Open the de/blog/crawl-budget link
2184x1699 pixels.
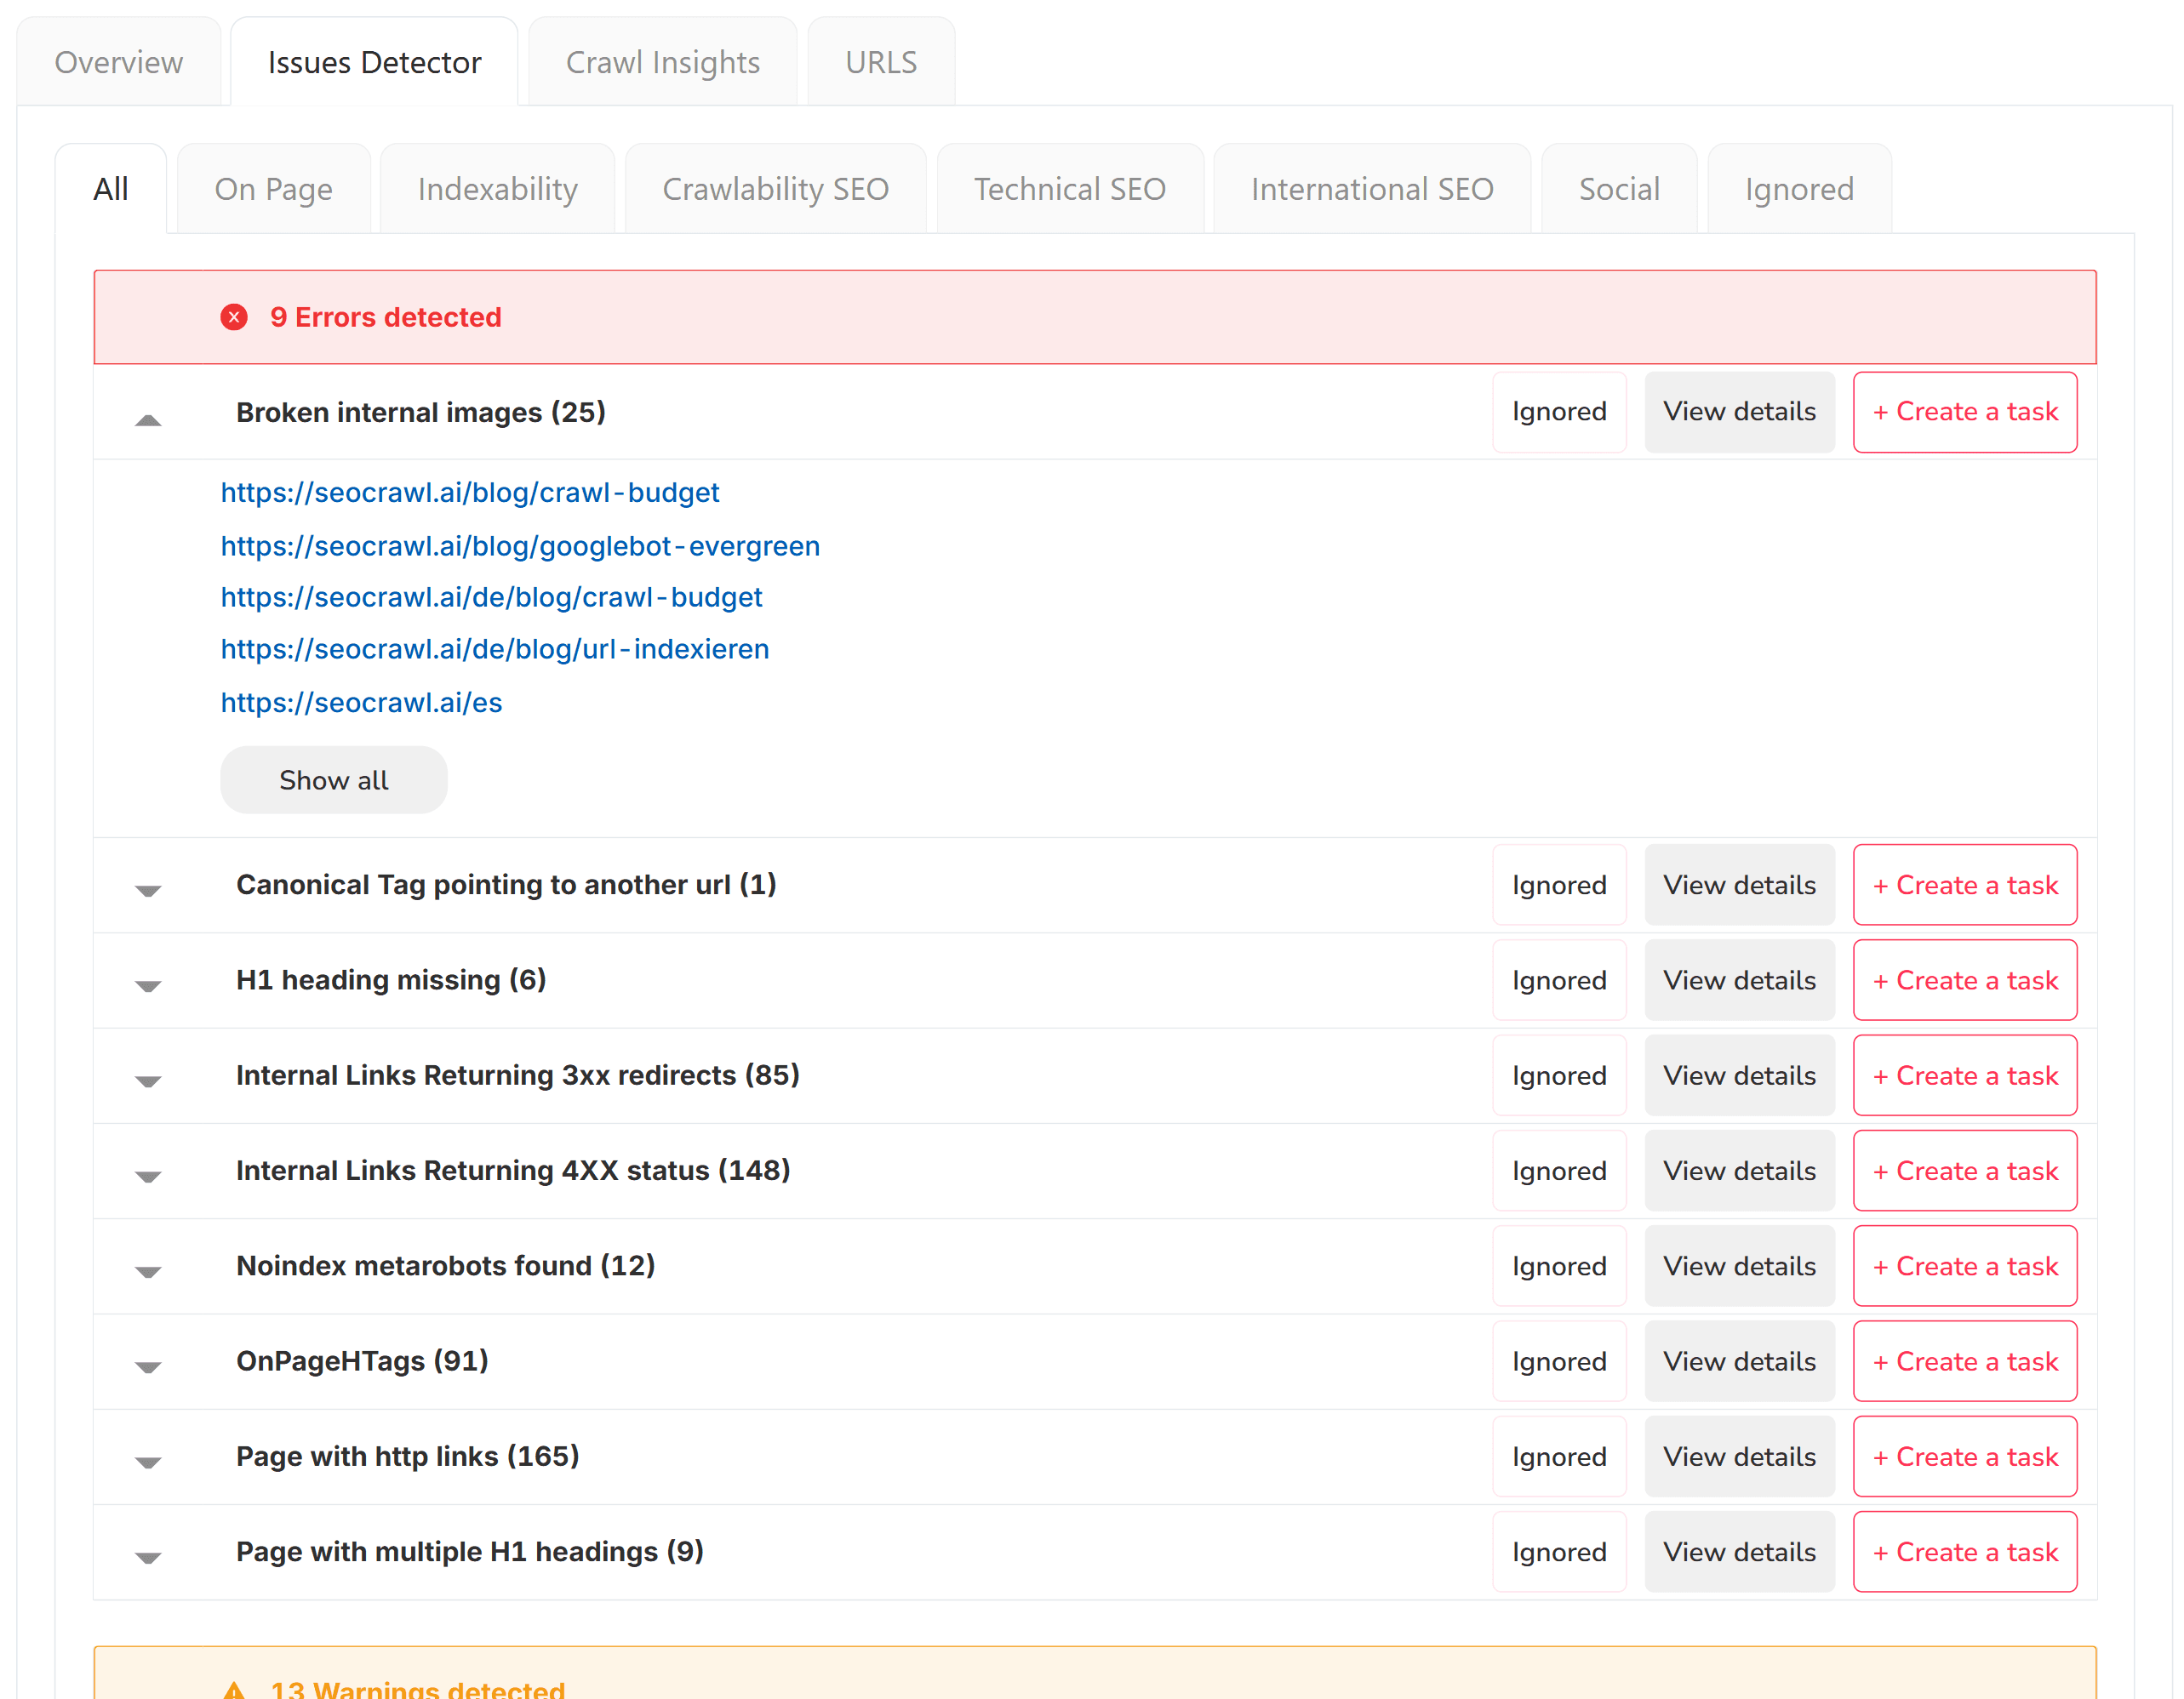click(x=492, y=597)
